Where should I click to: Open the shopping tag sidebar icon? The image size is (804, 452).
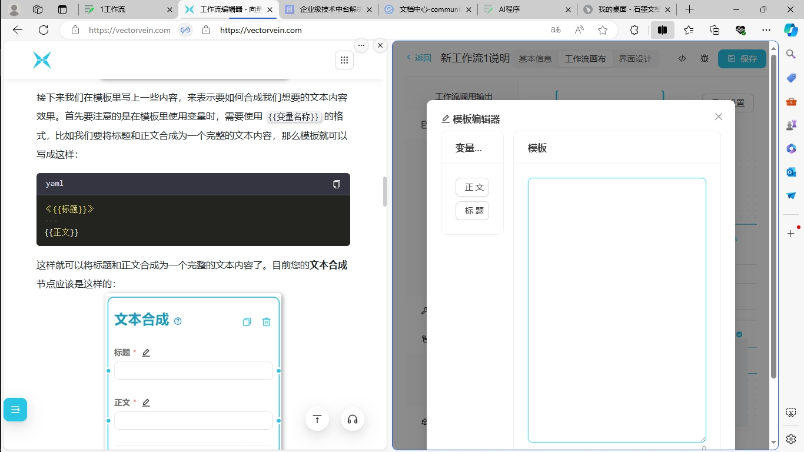pos(791,78)
